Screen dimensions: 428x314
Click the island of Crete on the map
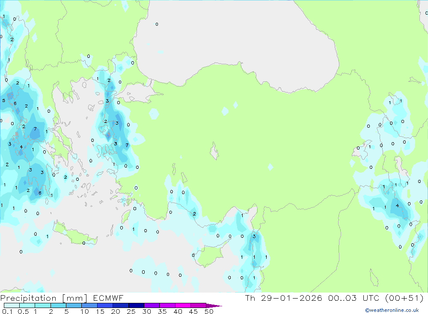[x=75, y=234]
